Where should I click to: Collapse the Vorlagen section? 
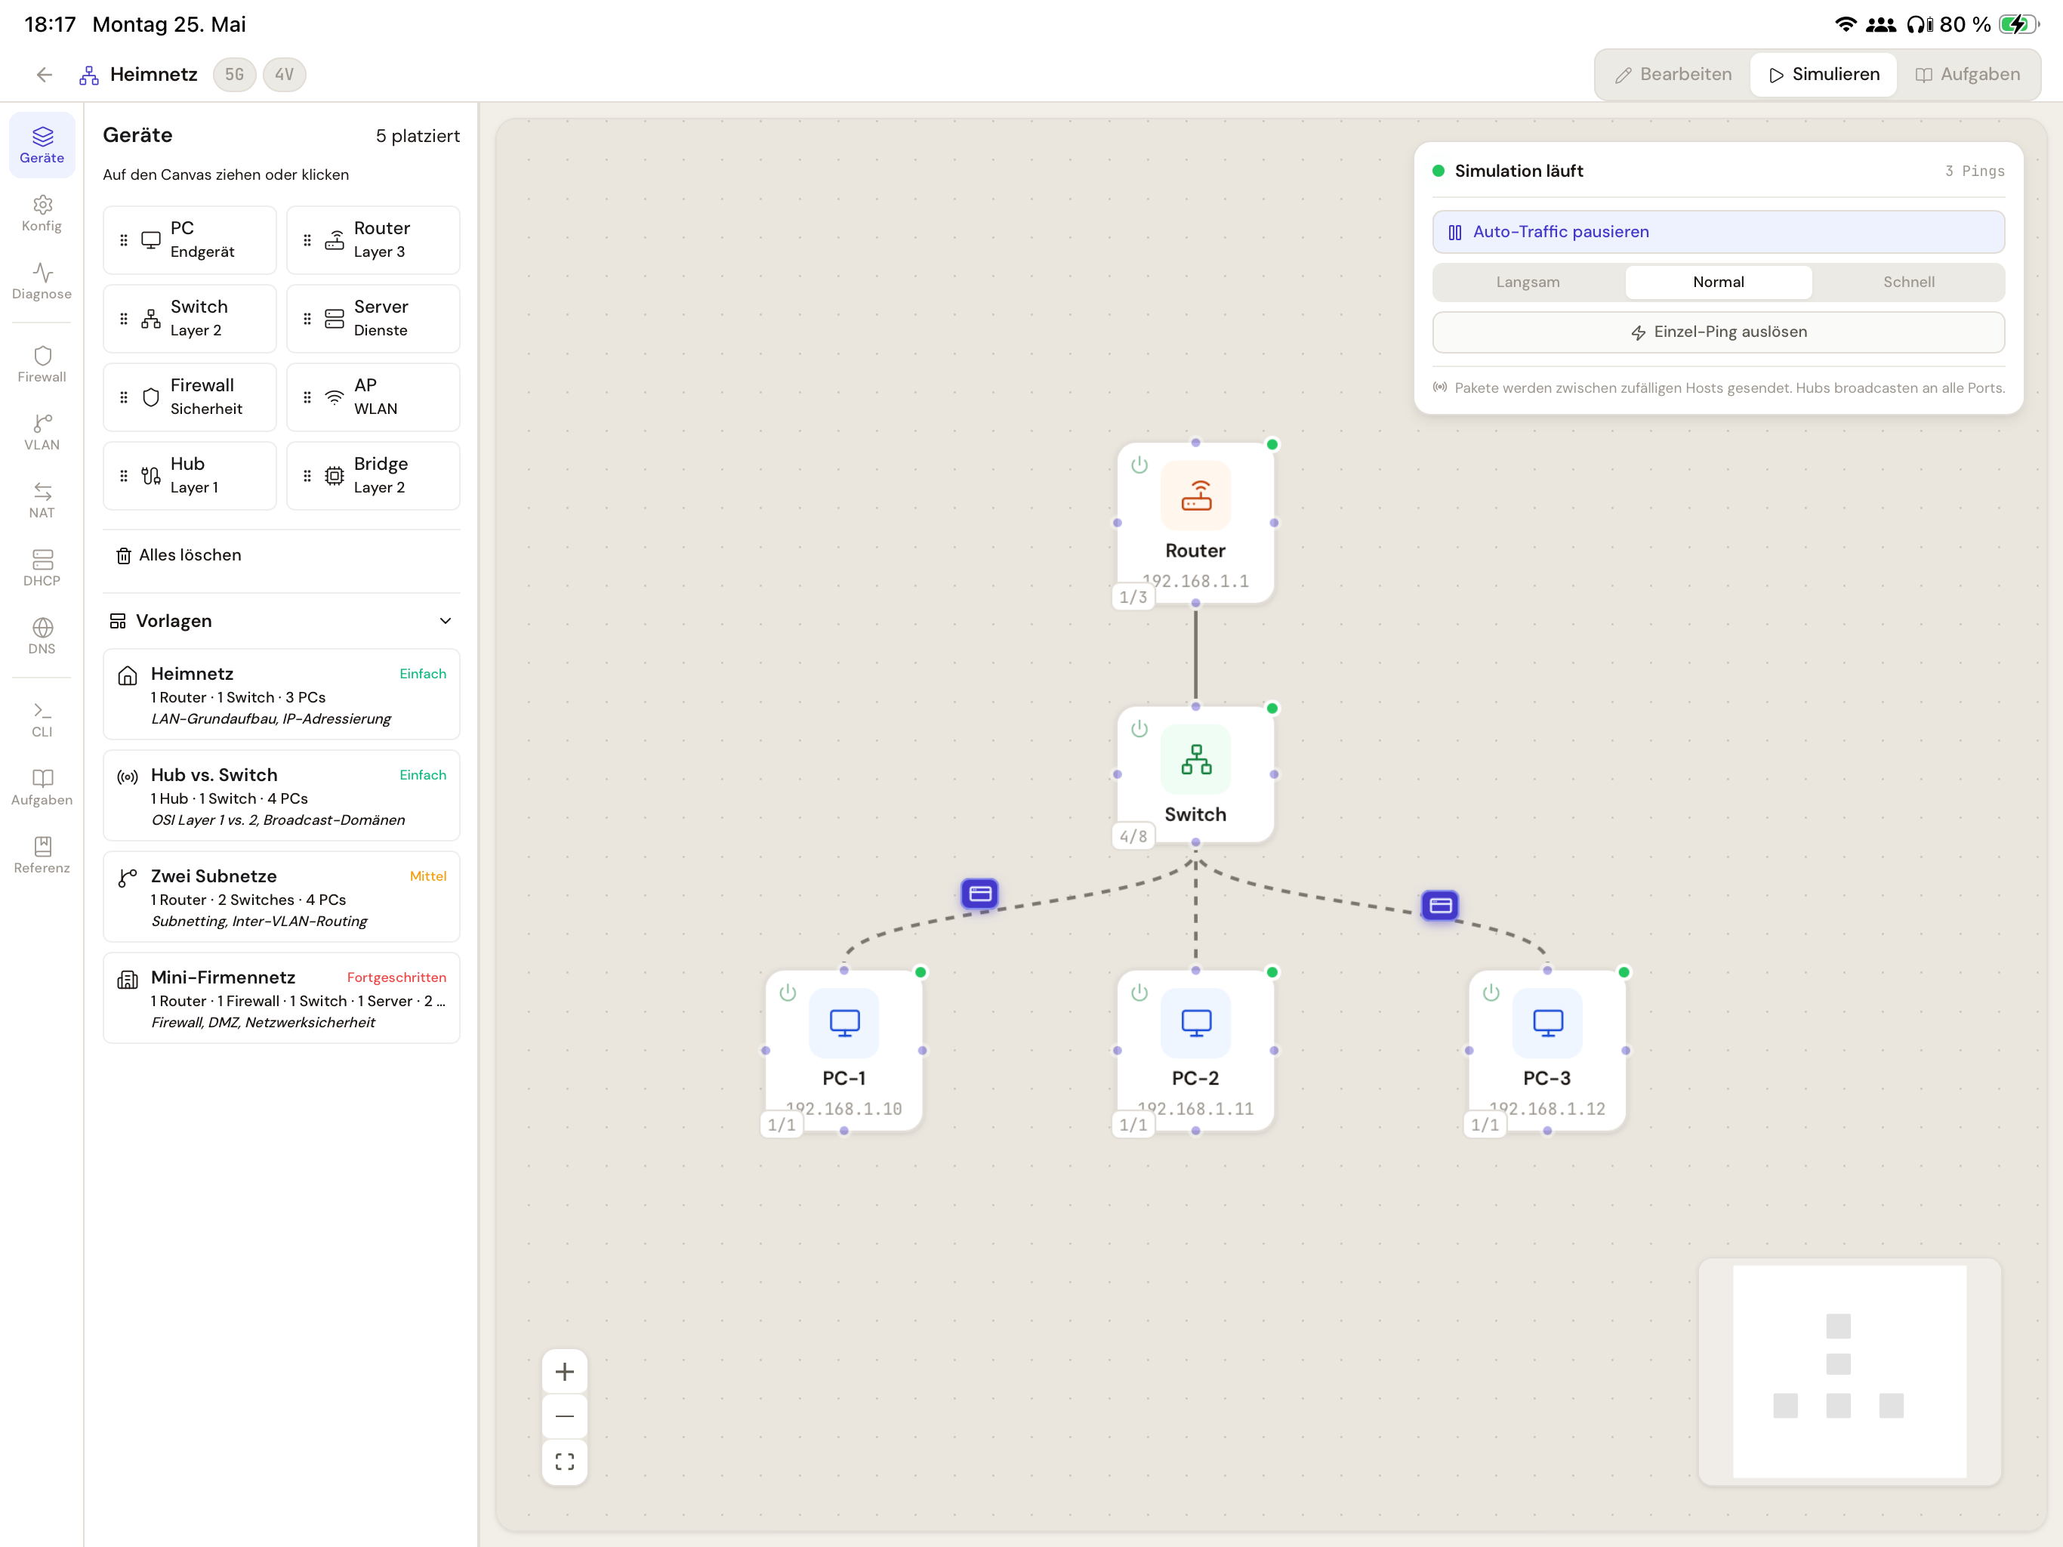tap(281, 620)
